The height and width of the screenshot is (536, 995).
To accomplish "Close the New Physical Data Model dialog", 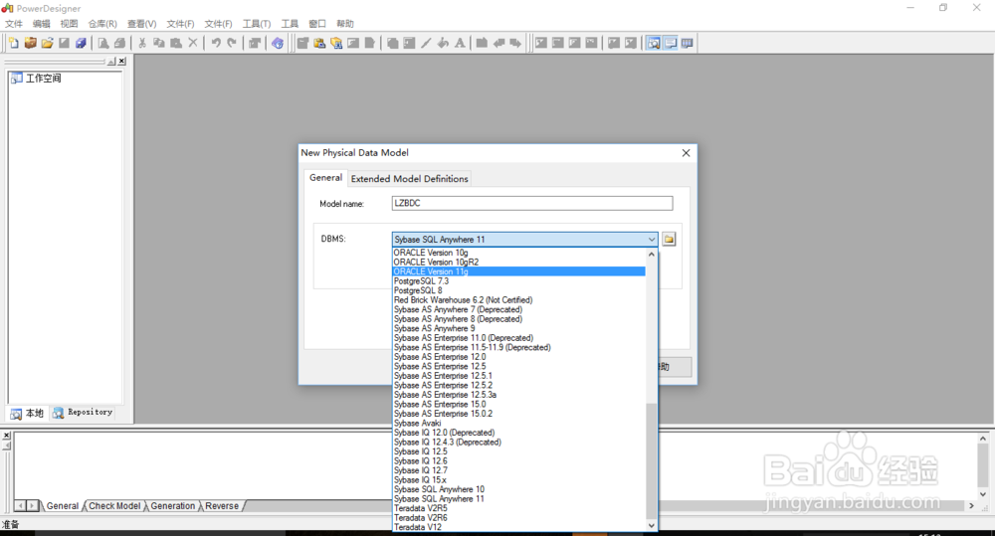I will point(686,153).
